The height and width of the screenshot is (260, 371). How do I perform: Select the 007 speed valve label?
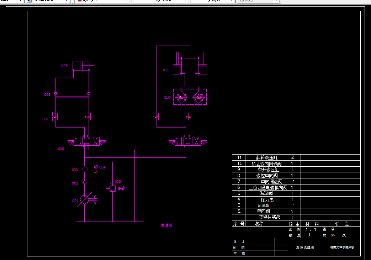coord(45,119)
